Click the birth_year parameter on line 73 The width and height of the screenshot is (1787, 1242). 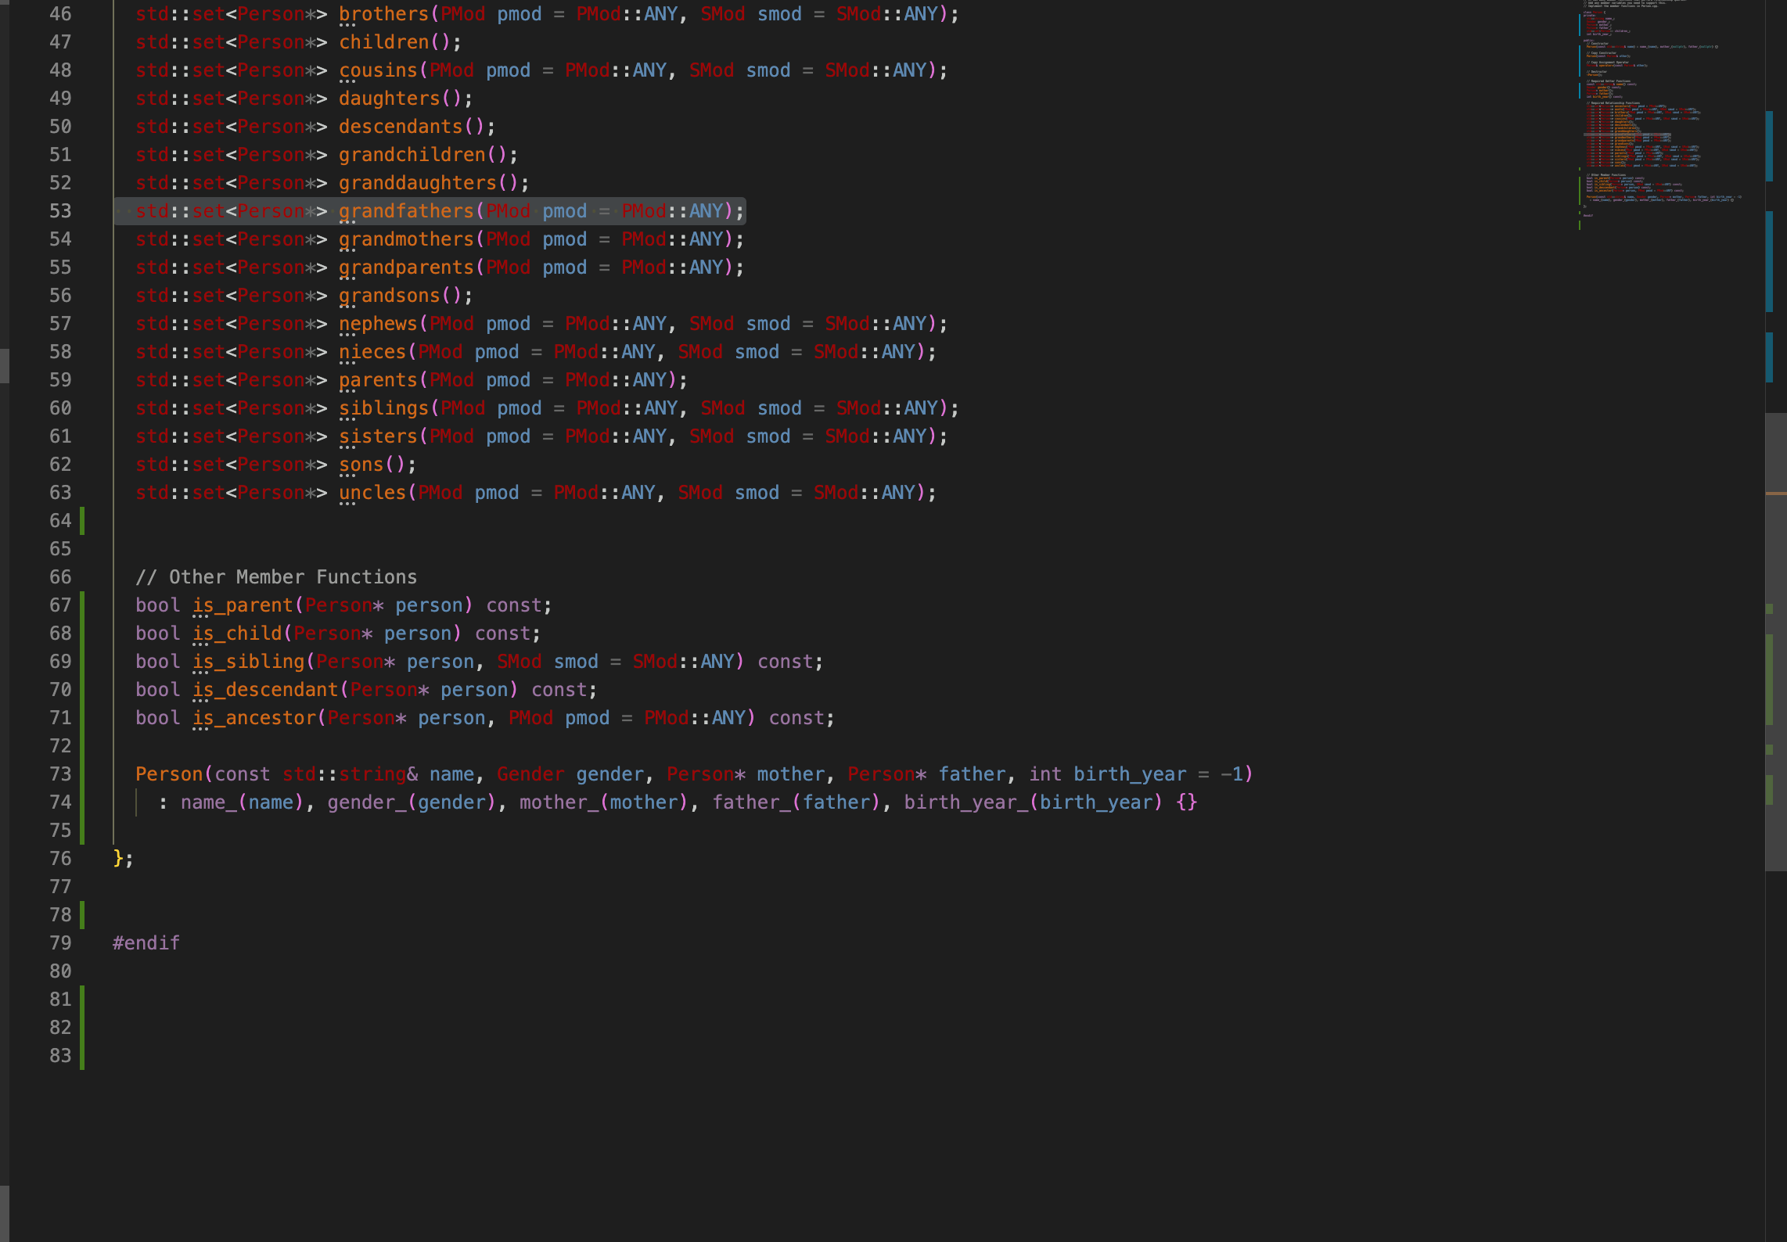click(1129, 774)
